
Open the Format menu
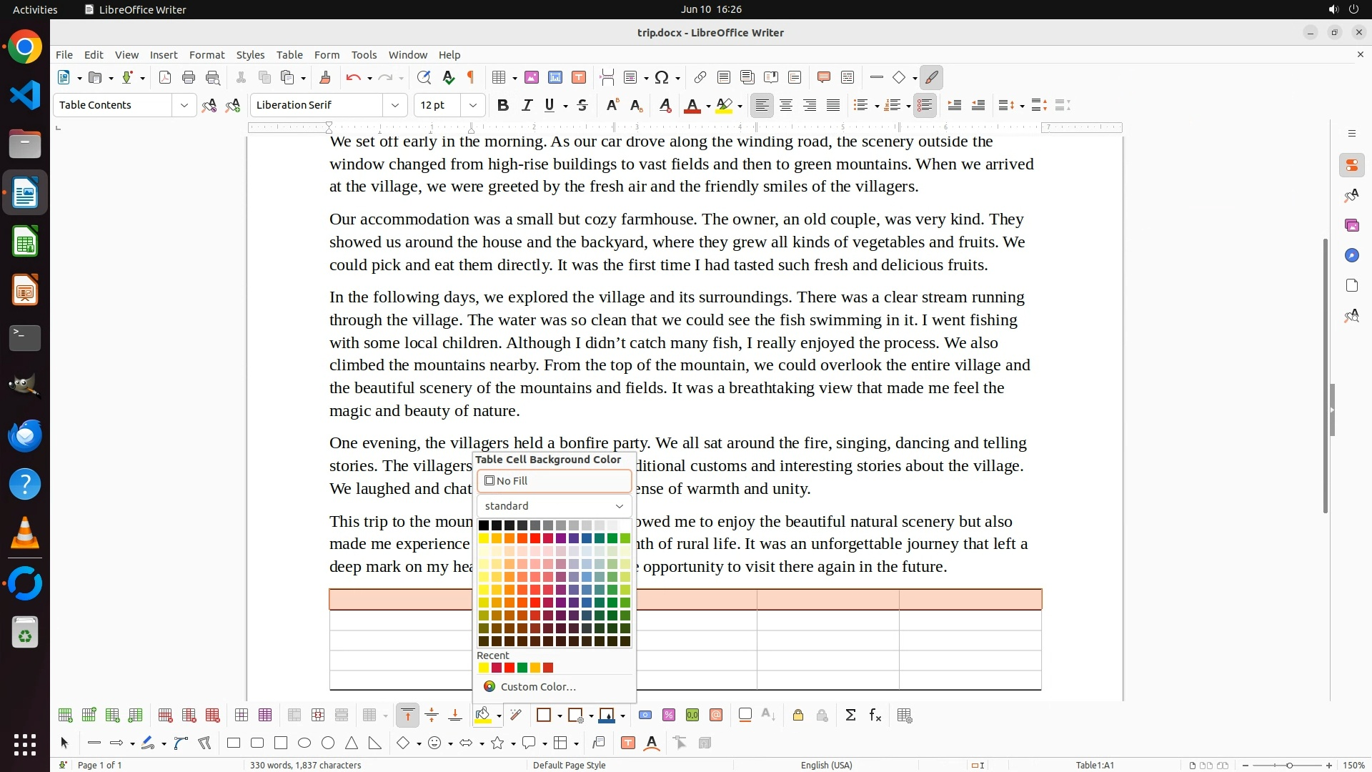207,55
